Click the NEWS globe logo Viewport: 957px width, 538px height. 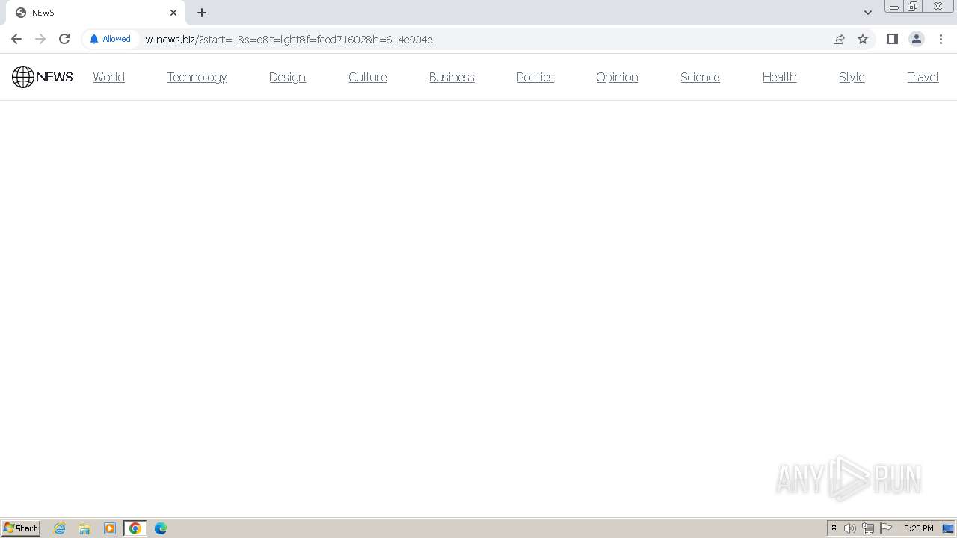click(42, 77)
